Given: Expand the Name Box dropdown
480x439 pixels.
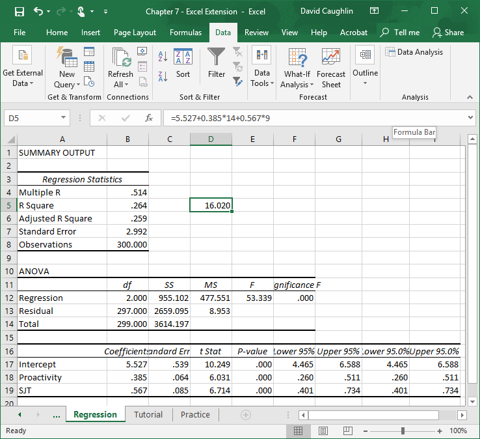Looking at the screenshot, I should coord(63,118).
